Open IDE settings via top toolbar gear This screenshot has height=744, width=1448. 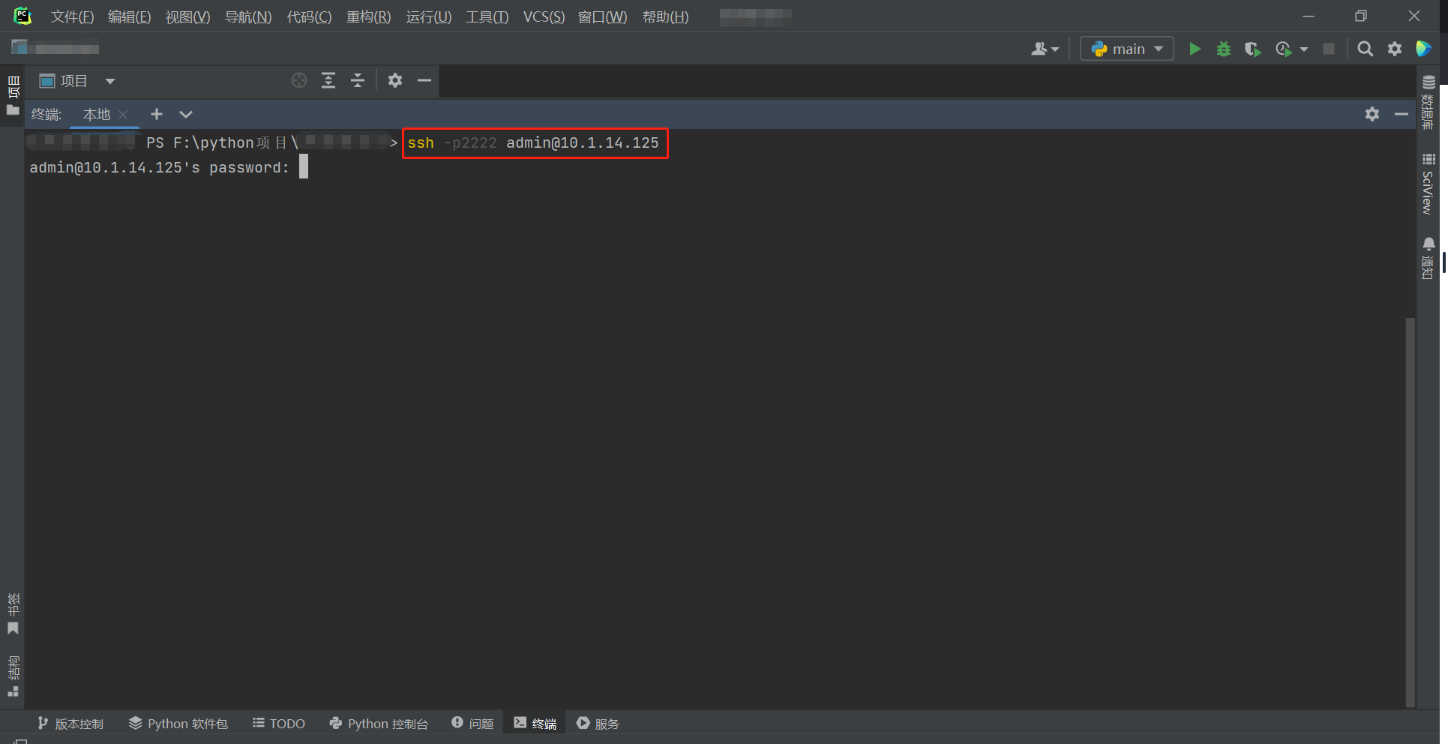pos(1395,48)
